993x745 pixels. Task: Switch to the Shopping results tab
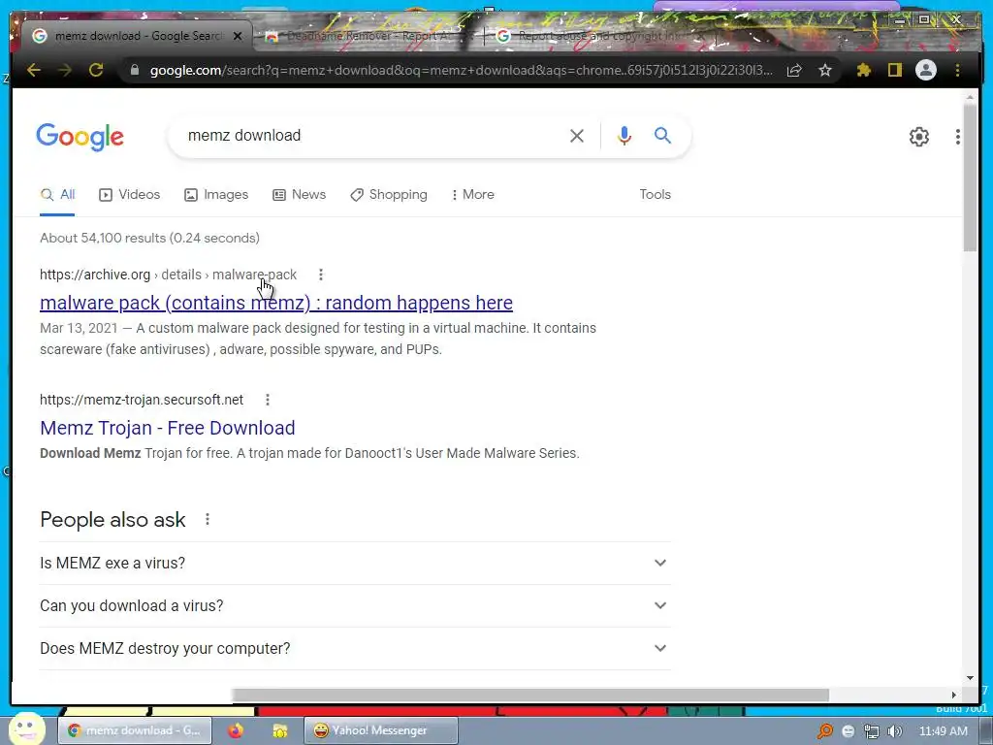[389, 194]
